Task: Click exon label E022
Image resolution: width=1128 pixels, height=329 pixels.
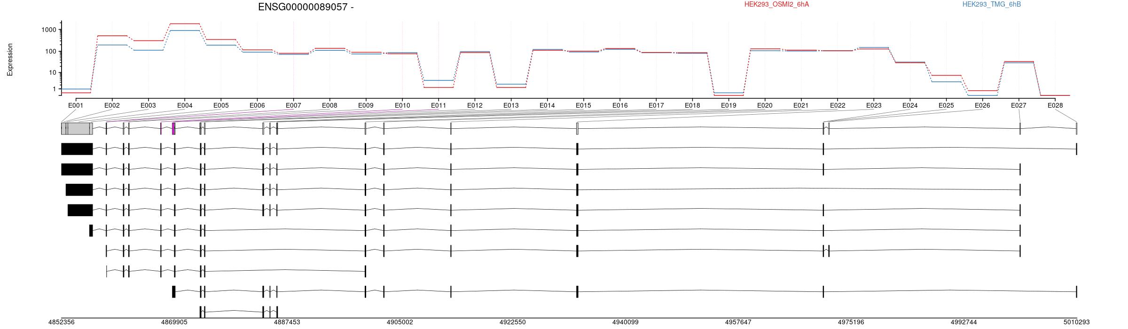Action: (x=838, y=106)
